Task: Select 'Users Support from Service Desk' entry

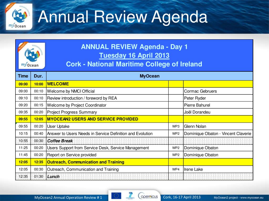Action: tap(98, 148)
